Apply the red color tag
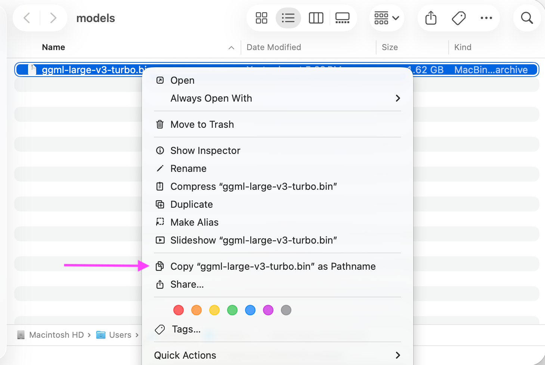 point(179,310)
